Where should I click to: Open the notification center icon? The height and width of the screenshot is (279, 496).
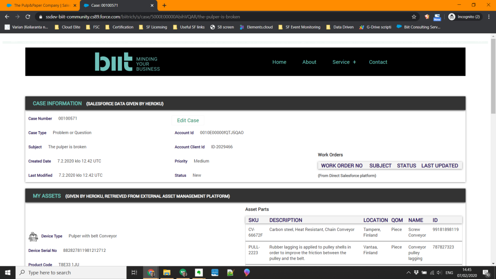coord(486,273)
